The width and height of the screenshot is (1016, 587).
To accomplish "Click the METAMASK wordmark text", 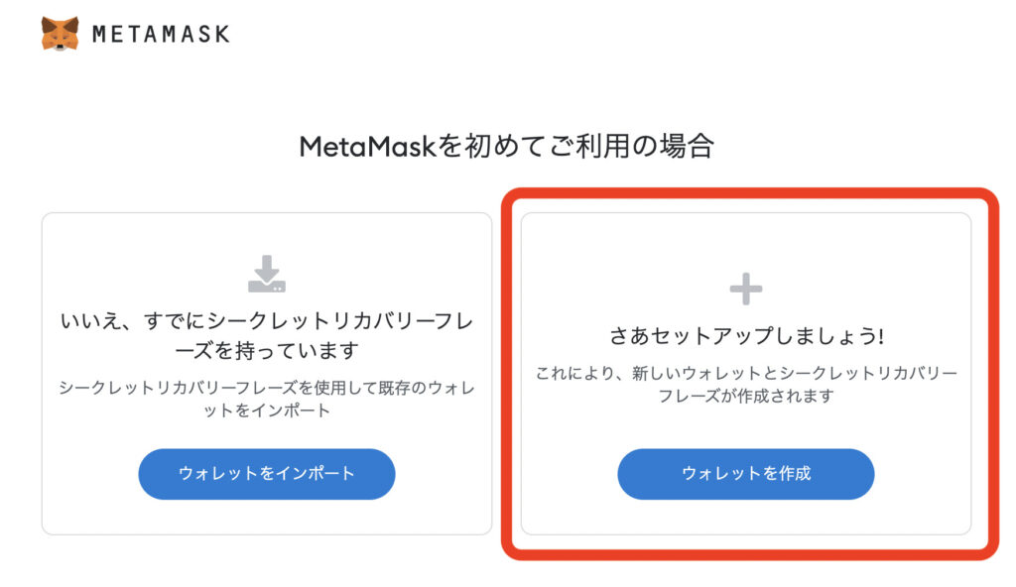I will pyautogui.click(x=161, y=35).
